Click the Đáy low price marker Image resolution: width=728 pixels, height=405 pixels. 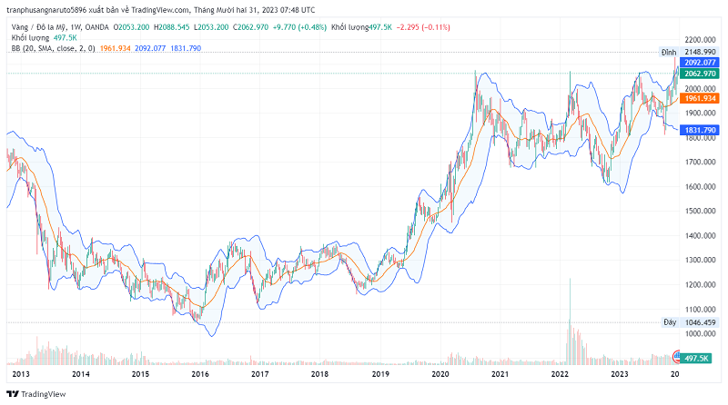coord(669,322)
